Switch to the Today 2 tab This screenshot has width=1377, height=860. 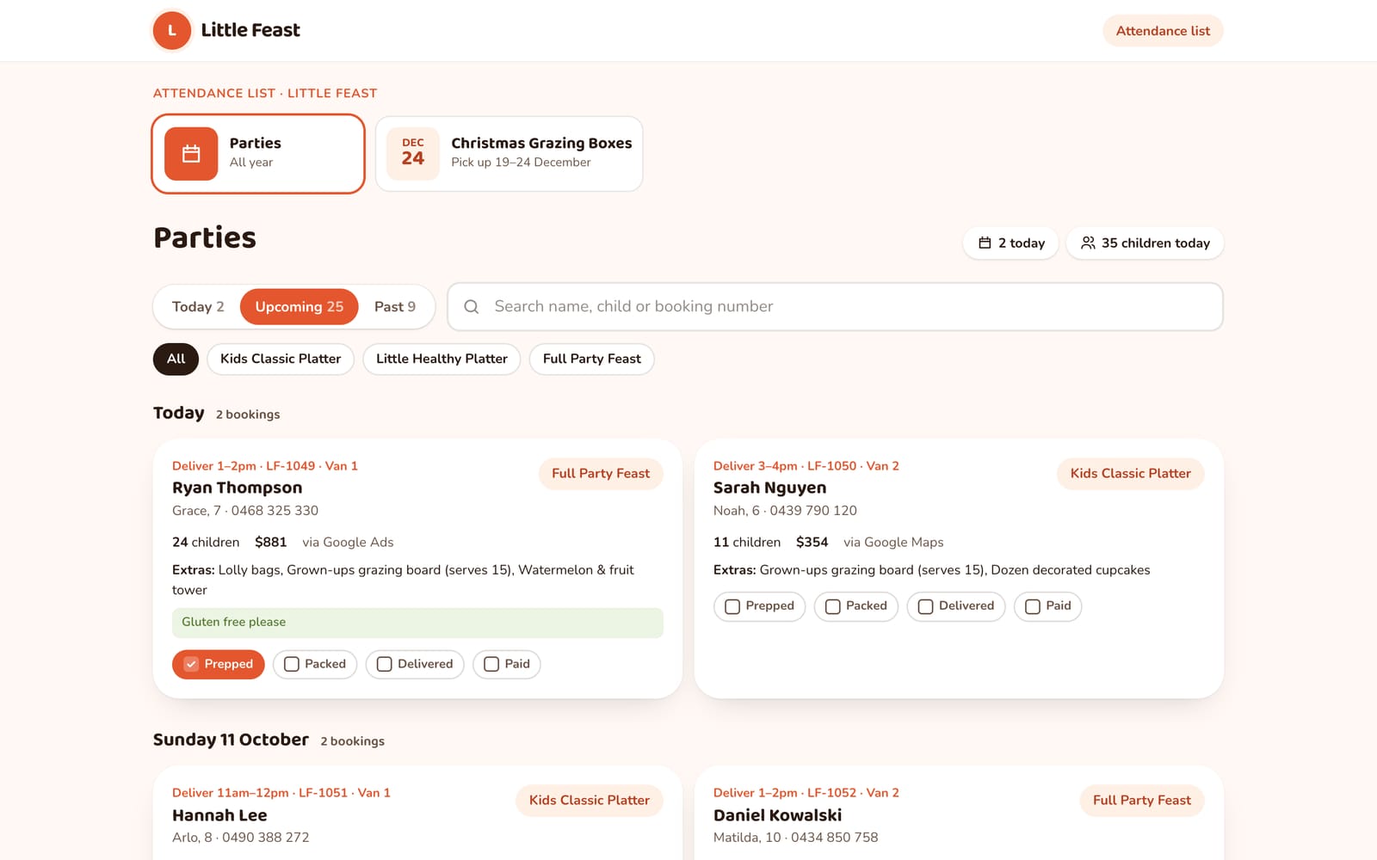[x=198, y=307]
